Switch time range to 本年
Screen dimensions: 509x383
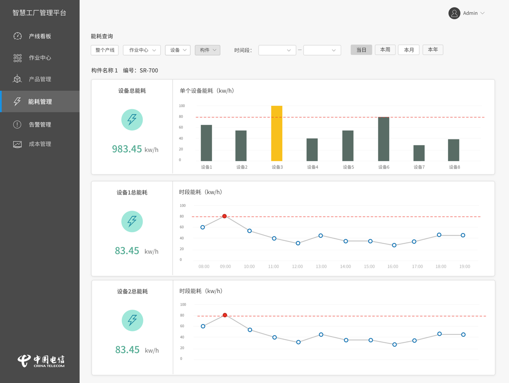click(x=433, y=50)
